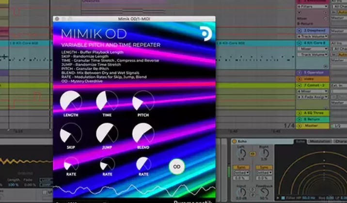Screen dimensions: 347x203
Task: Toggle the Echo filter HP on switch
Action: coord(283,198)
